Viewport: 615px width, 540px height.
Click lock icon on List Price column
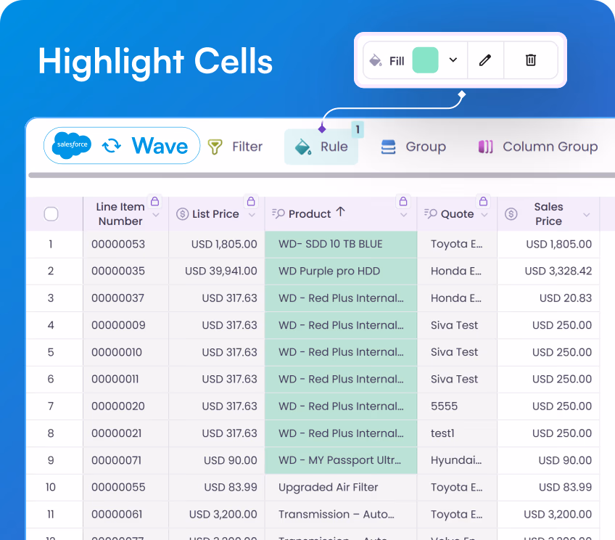(251, 201)
